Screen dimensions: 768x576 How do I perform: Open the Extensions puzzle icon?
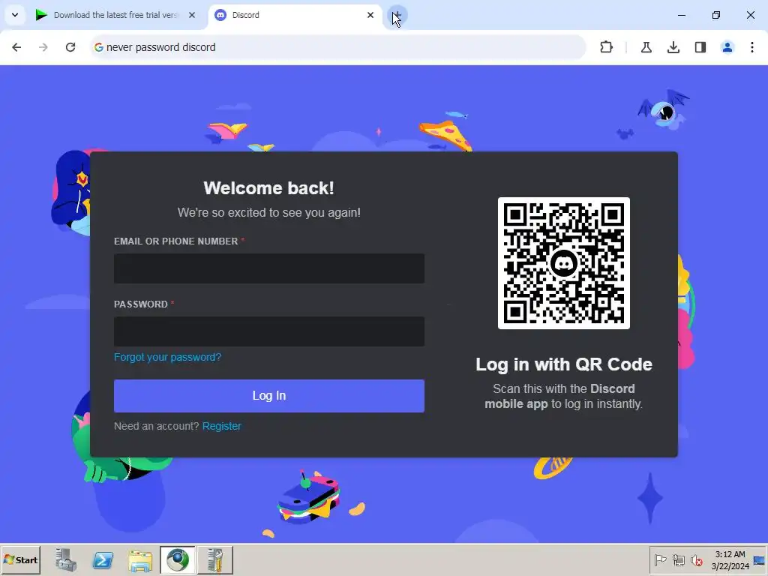(x=606, y=47)
